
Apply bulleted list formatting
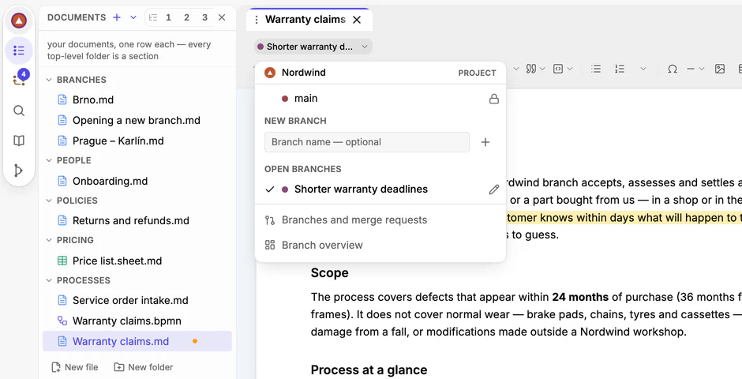coord(596,69)
